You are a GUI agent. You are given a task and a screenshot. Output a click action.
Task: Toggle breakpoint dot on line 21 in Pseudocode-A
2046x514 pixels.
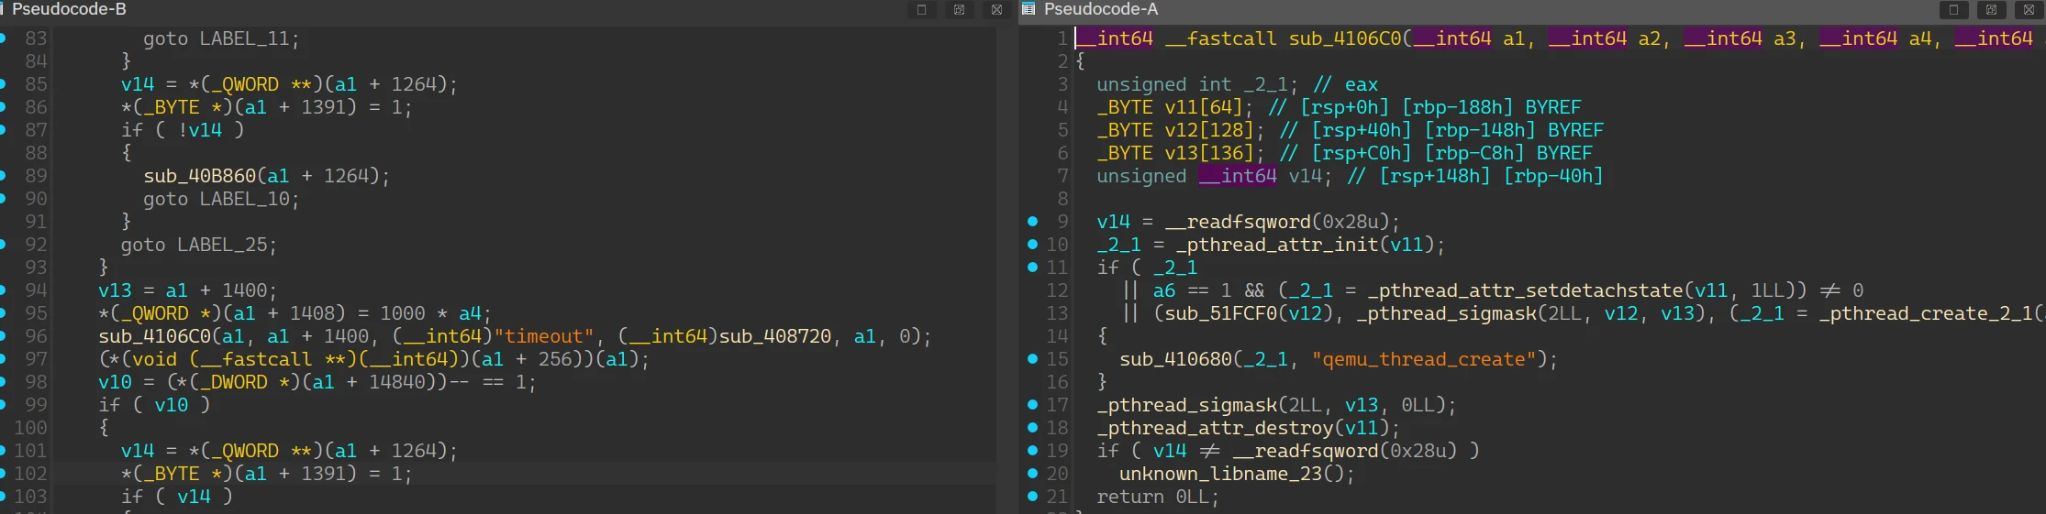coord(1032,497)
